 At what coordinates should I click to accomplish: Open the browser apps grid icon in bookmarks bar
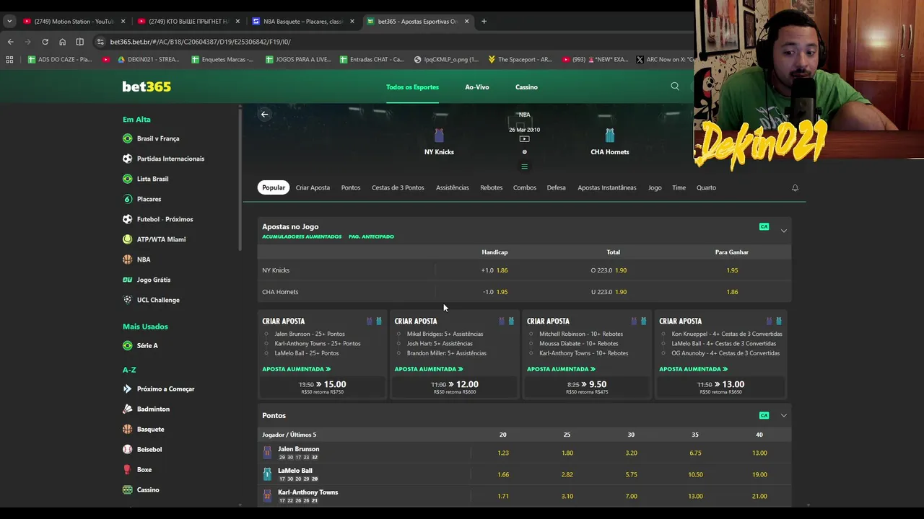[x=9, y=59]
